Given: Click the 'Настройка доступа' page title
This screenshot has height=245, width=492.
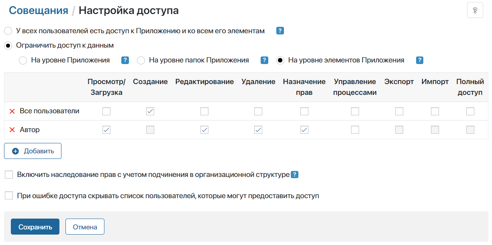Looking at the screenshot, I should (129, 10).
